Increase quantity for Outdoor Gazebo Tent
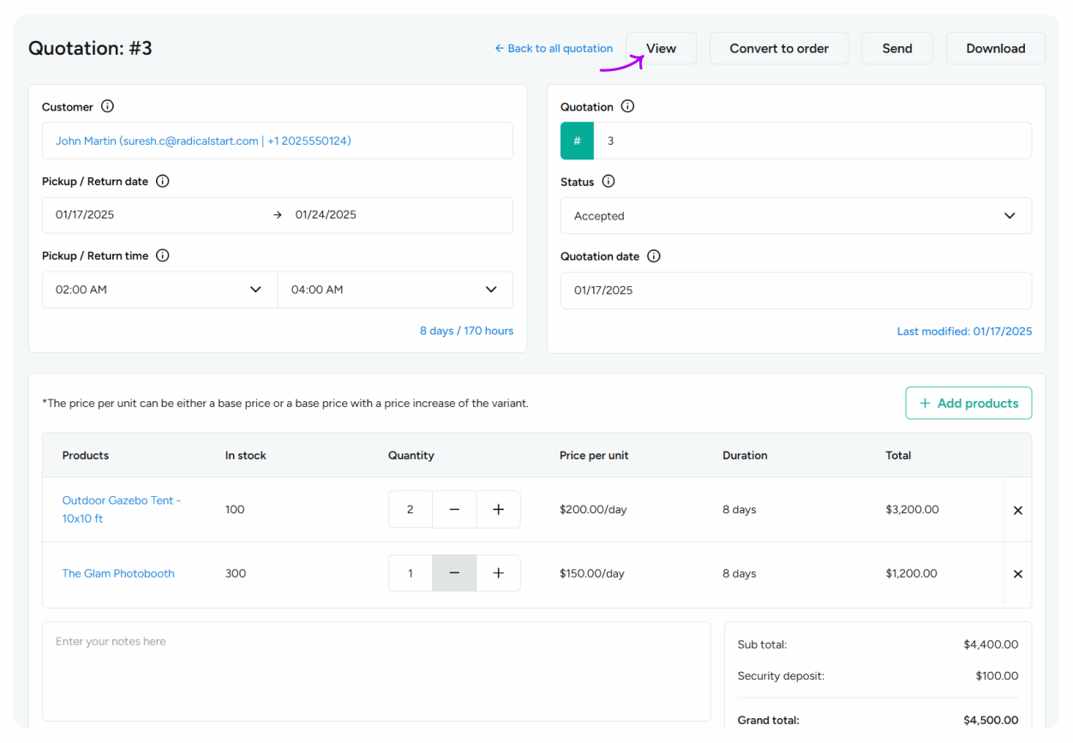Screen dimensions: 1073x743 (x=498, y=509)
